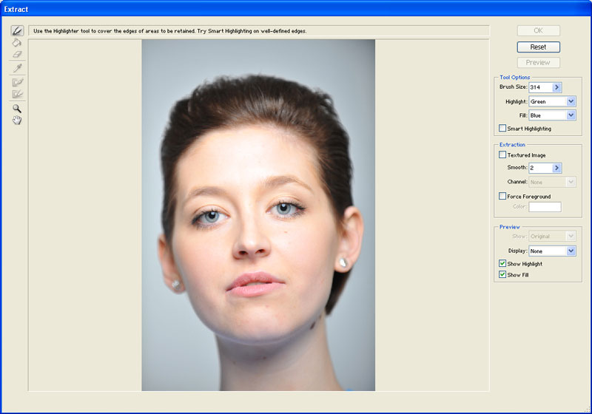Select the Edge Highlighter tool
Viewport: 592px width, 414px height.
17,31
